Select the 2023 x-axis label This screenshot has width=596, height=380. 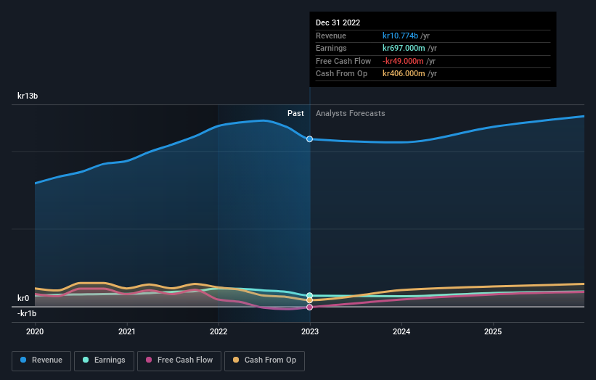310,331
